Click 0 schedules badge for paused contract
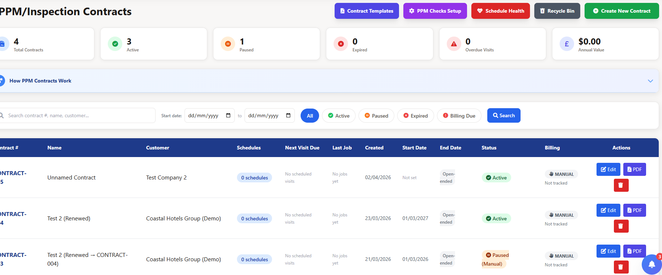The width and height of the screenshot is (662, 275). pyautogui.click(x=254, y=259)
